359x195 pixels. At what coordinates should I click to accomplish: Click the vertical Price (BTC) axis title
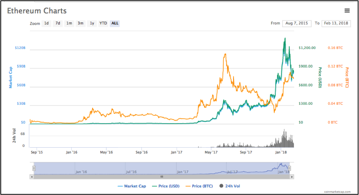347,77
